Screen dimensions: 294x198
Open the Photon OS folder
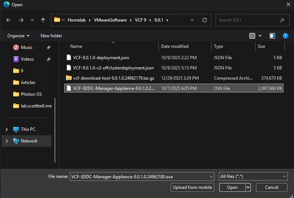tap(31, 94)
